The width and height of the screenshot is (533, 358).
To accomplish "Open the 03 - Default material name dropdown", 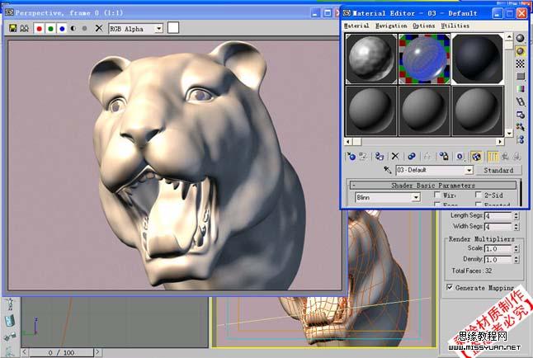I will point(469,170).
